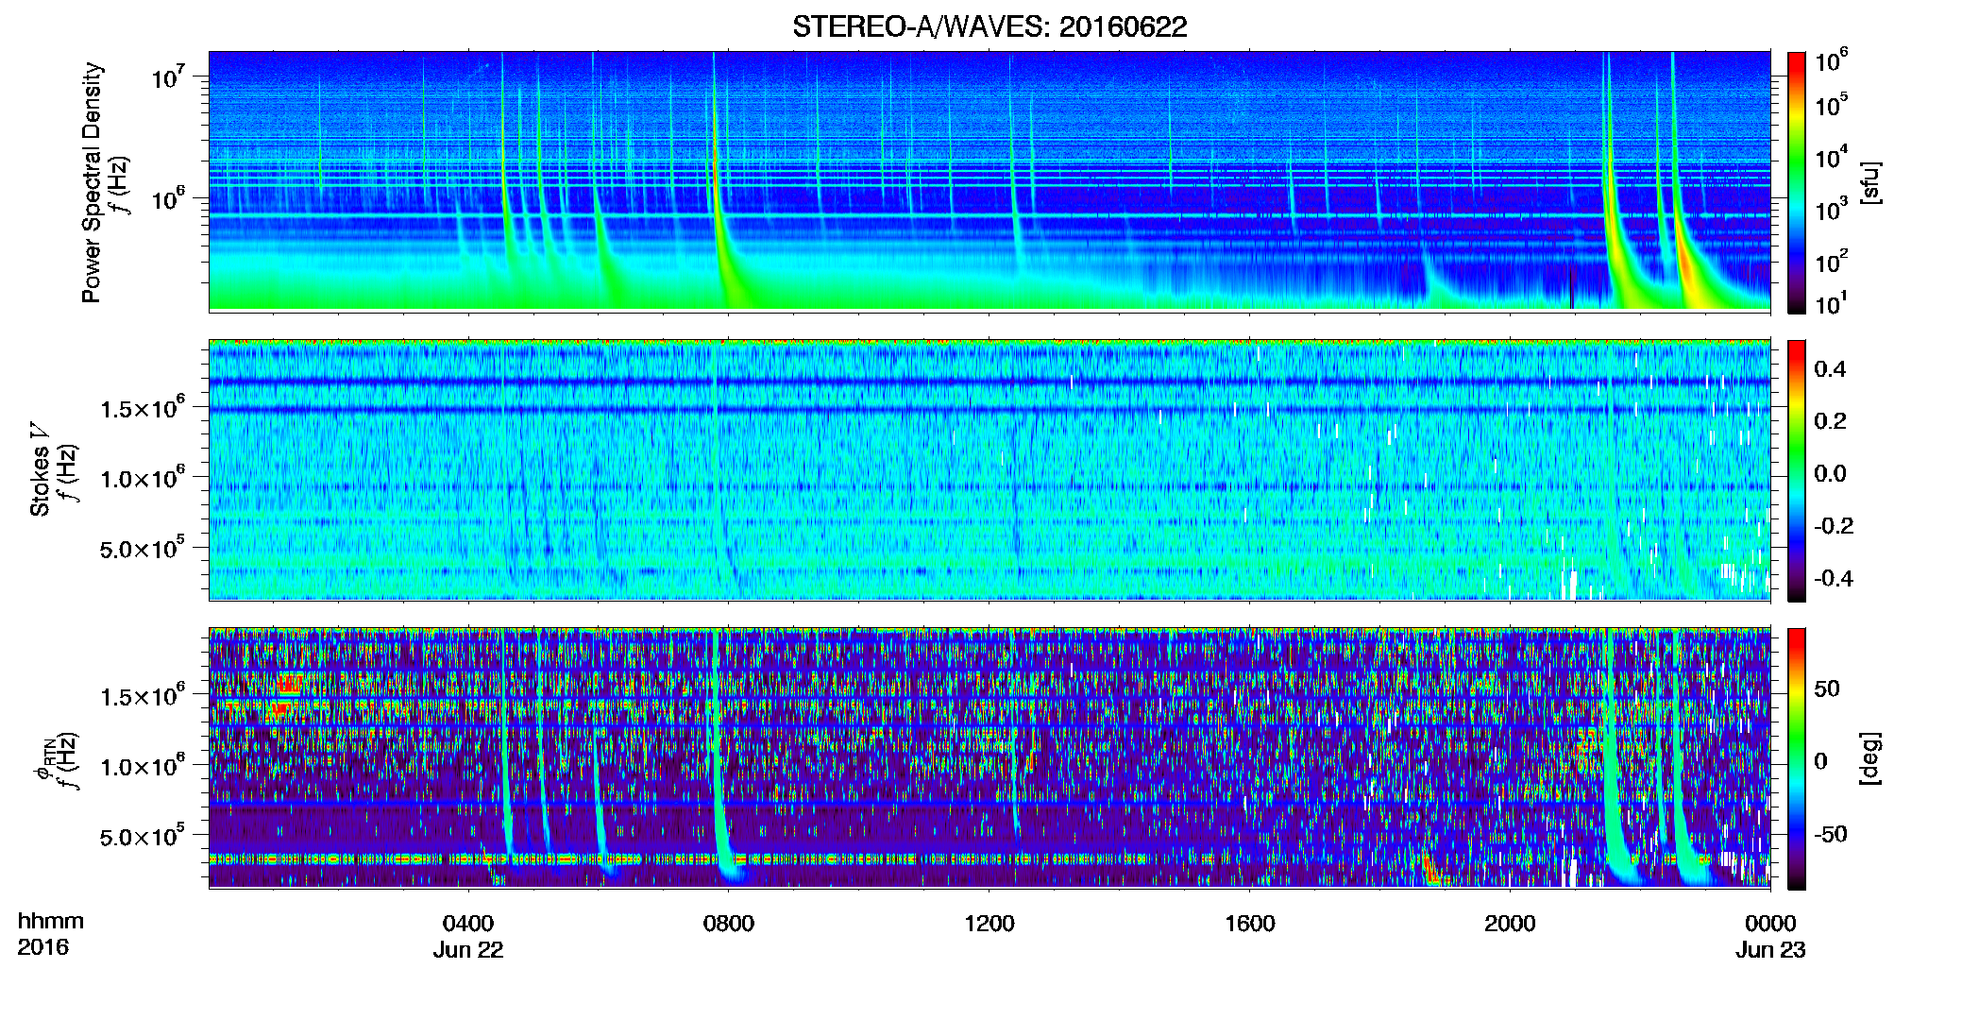Click the Jun 23 date label

1770,950
